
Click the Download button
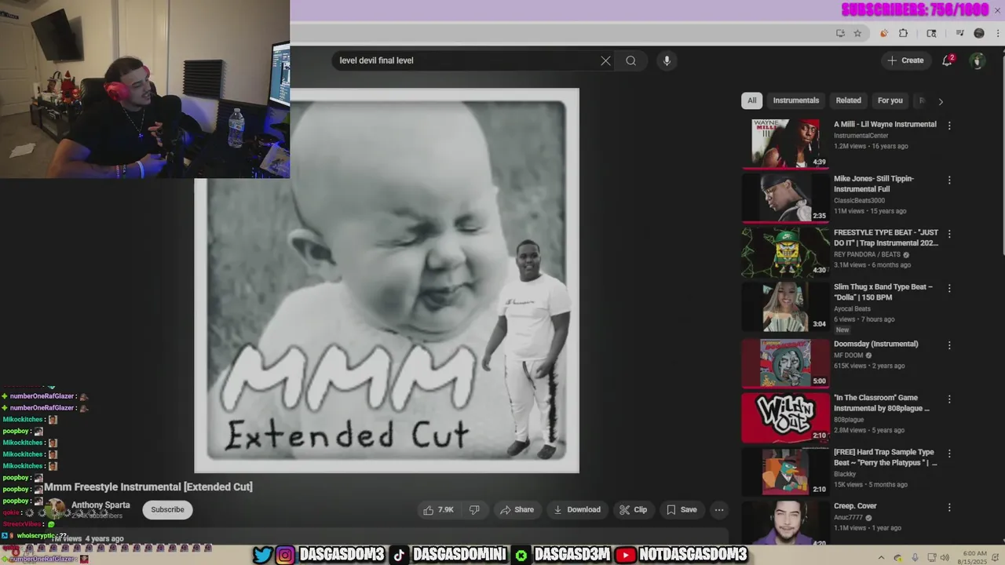coord(577,509)
